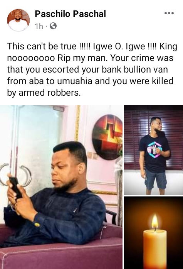The width and height of the screenshot is (183, 269).
Task: Click post text starting "This can't be true"
Action: (92, 69)
